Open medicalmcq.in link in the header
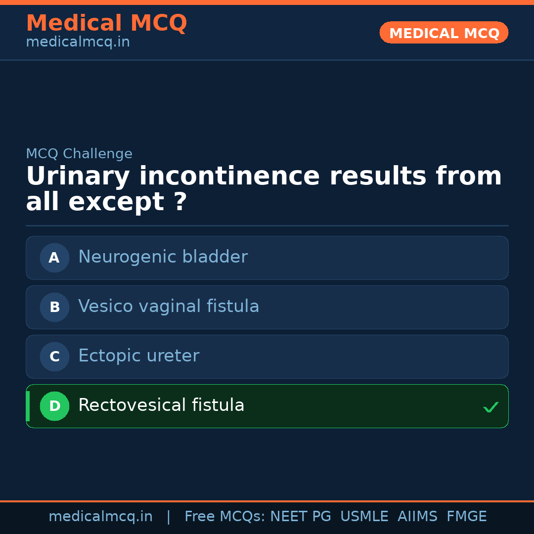 pos(78,43)
